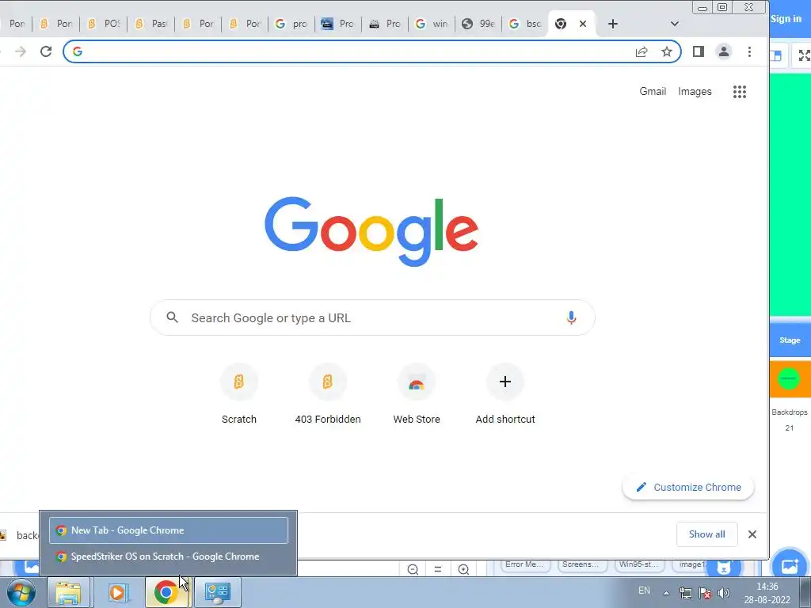
Task: Click the Search Google or type a URL box
Action: pos(372,317)
